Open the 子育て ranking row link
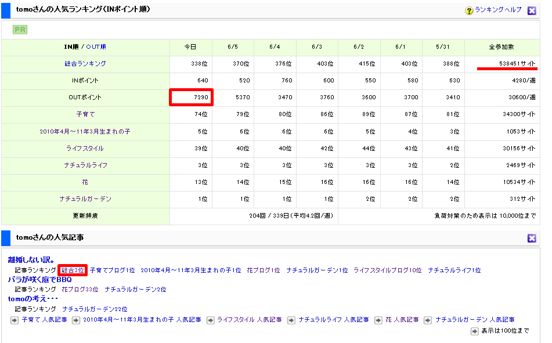The height and width of the screenshot is (343, 552). tap(85, 114)
